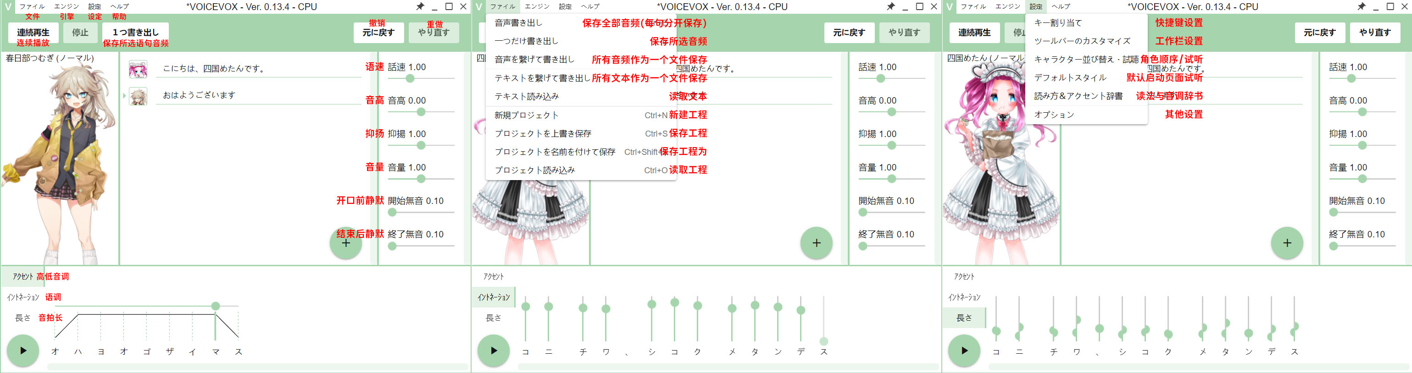Click the plus add-text button in middle window
The image size is (1412, 373).
tap(816, 243)
